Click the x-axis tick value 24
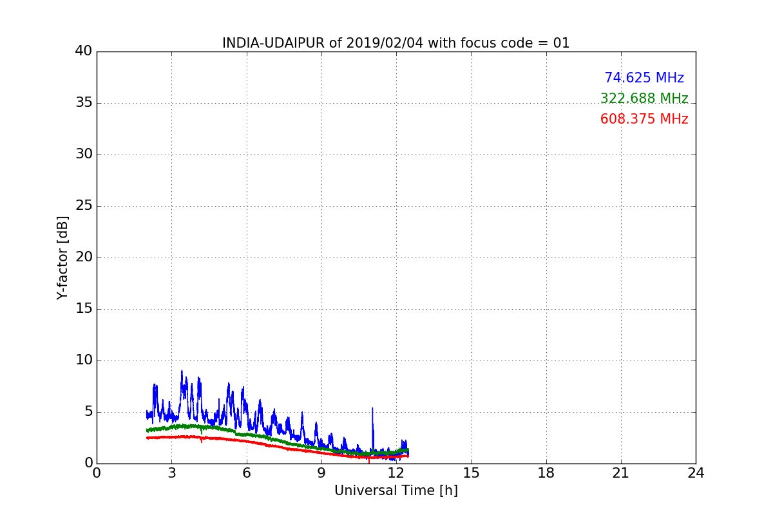Image resolution: width=773 pixels, height=515 pixels. 696,473
